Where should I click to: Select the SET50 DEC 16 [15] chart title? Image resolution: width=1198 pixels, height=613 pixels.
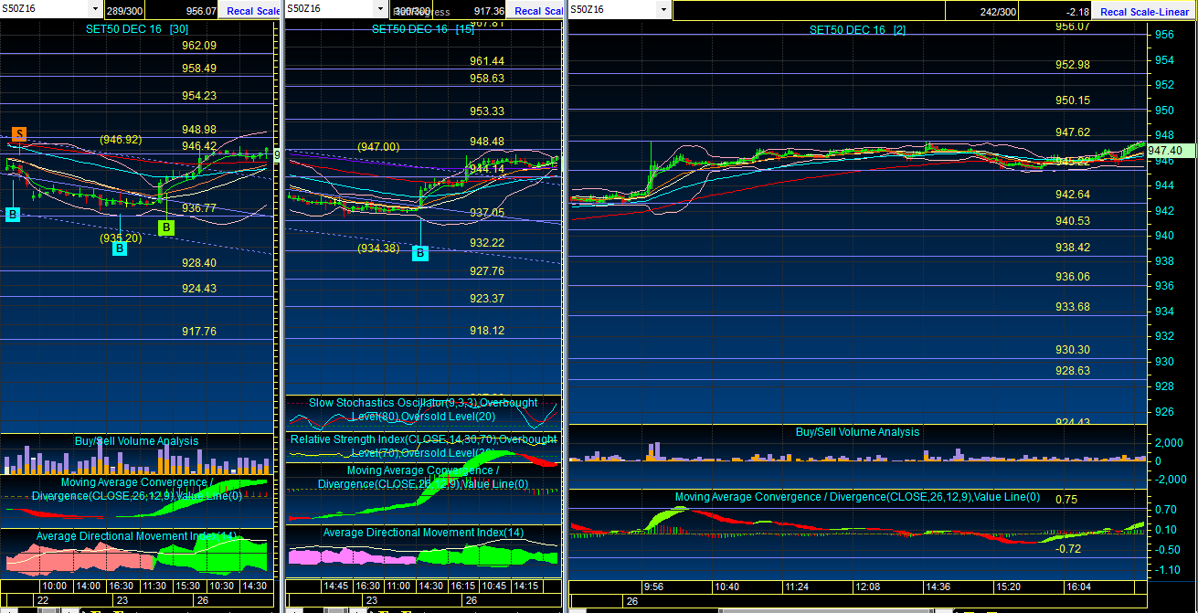(422, 29)
